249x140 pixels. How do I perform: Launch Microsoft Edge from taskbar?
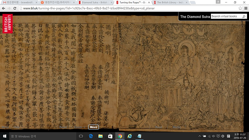pyautogui.click(x=91, y=136)
